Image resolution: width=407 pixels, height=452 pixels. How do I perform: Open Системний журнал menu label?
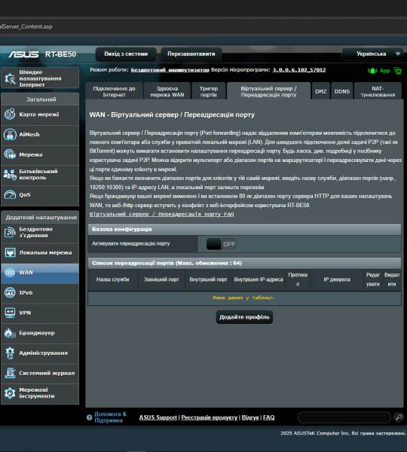[47, 373]
